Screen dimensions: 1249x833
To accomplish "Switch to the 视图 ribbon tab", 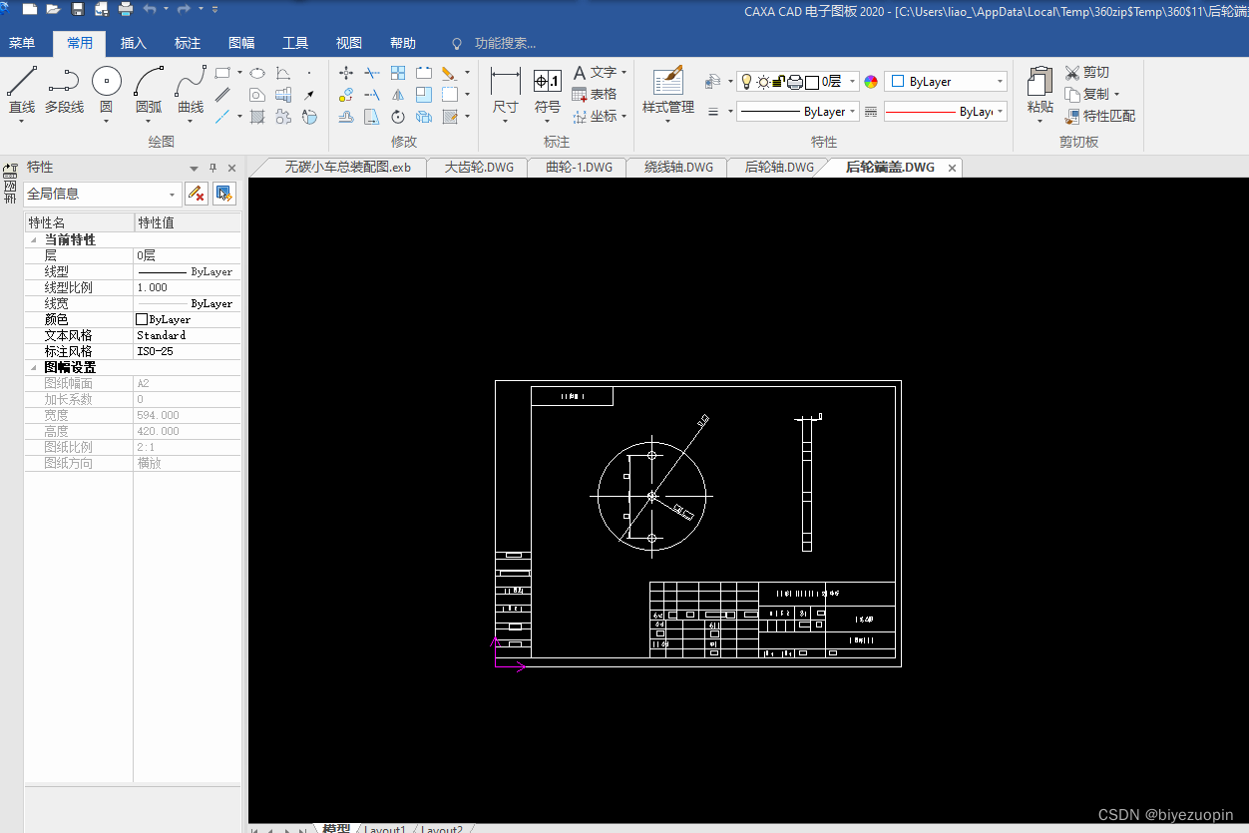I will [x=349, y=43].
